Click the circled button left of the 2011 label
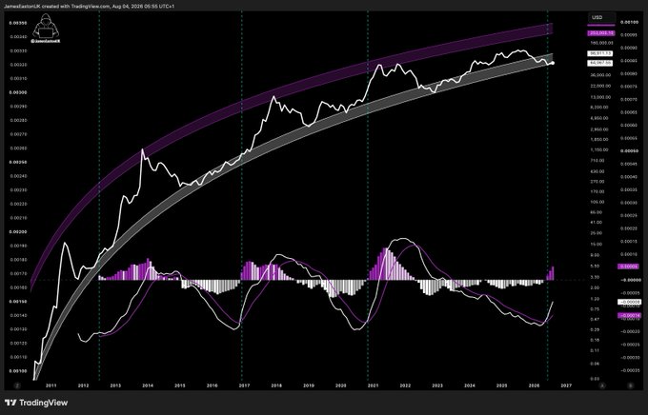The width and height of the screenshot is (648, 415). tap(17, 385)
